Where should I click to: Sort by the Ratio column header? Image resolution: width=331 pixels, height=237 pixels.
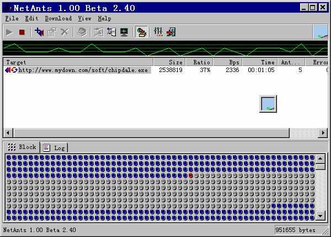pyautogui.click(x=200, y=62)
